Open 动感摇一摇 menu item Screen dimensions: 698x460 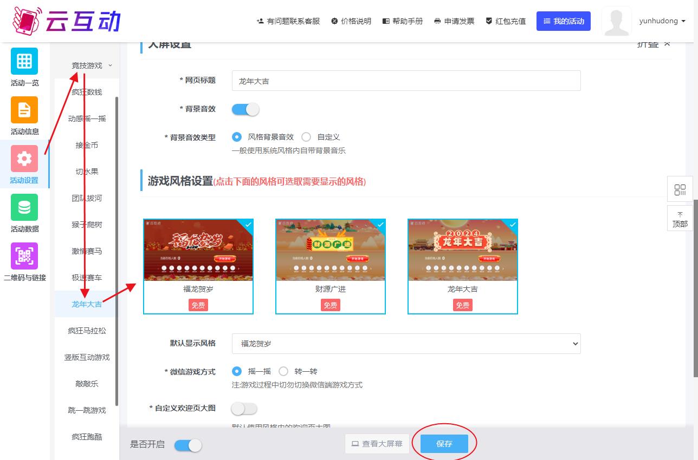87,119
